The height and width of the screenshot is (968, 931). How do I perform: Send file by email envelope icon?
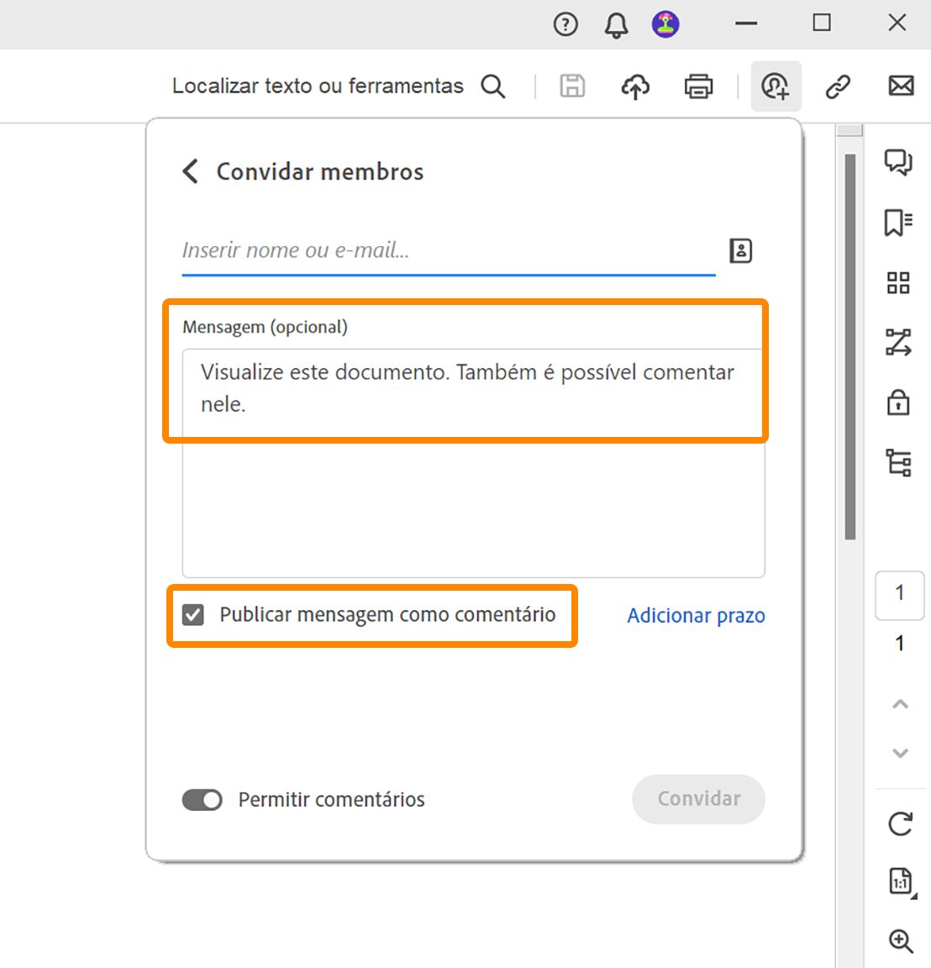[901, 86]
